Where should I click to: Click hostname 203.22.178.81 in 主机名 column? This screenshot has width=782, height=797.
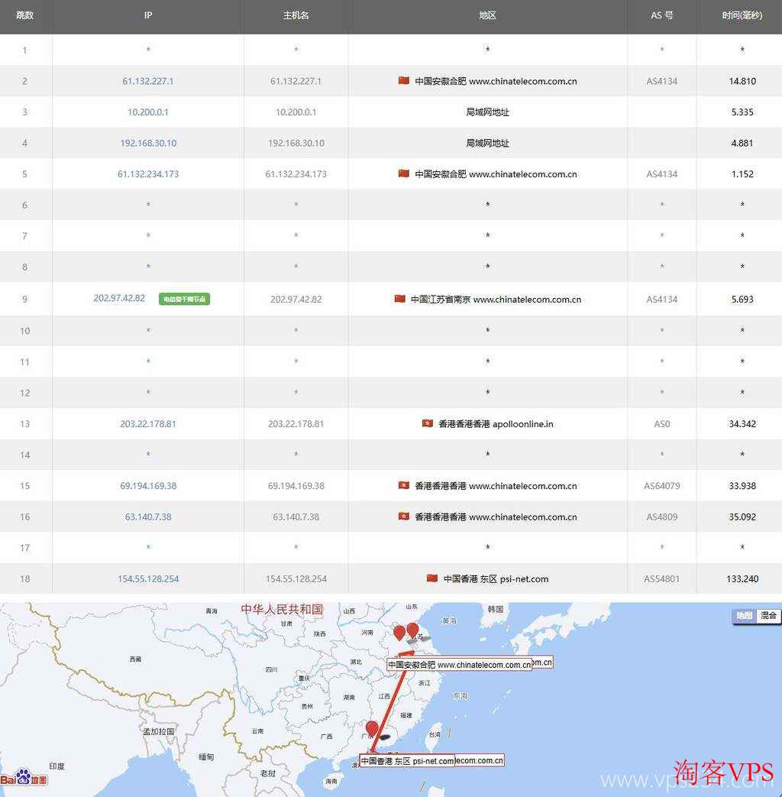(x=296, y=423)
